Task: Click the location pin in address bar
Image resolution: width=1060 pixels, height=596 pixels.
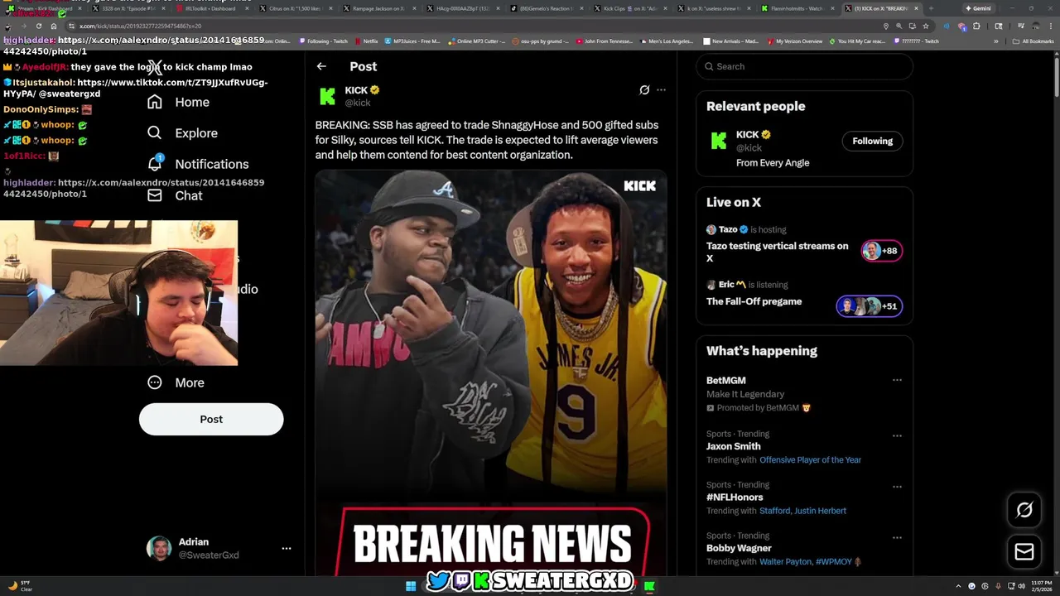Action: click(x=885, y=26)
